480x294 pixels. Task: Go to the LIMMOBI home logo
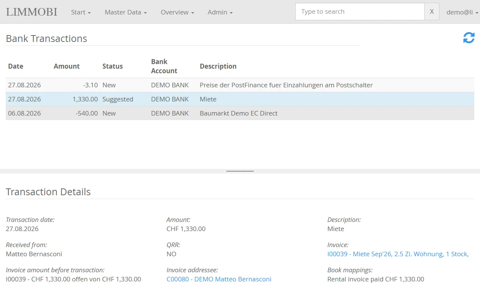pos(32,12)
